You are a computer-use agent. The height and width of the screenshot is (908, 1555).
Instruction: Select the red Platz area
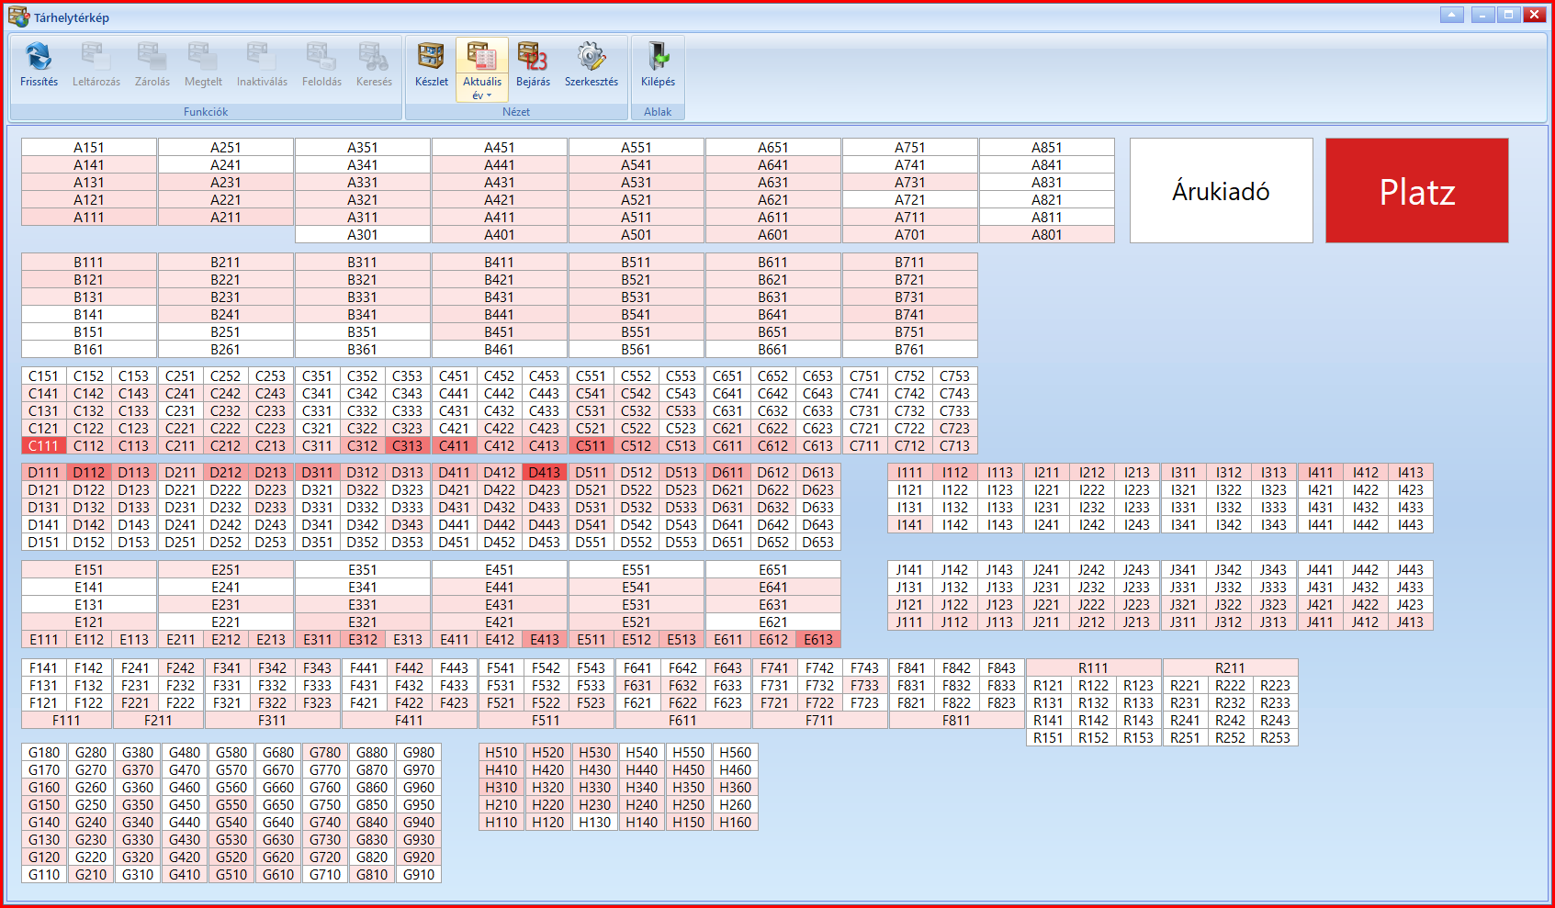pos(1416,191)
